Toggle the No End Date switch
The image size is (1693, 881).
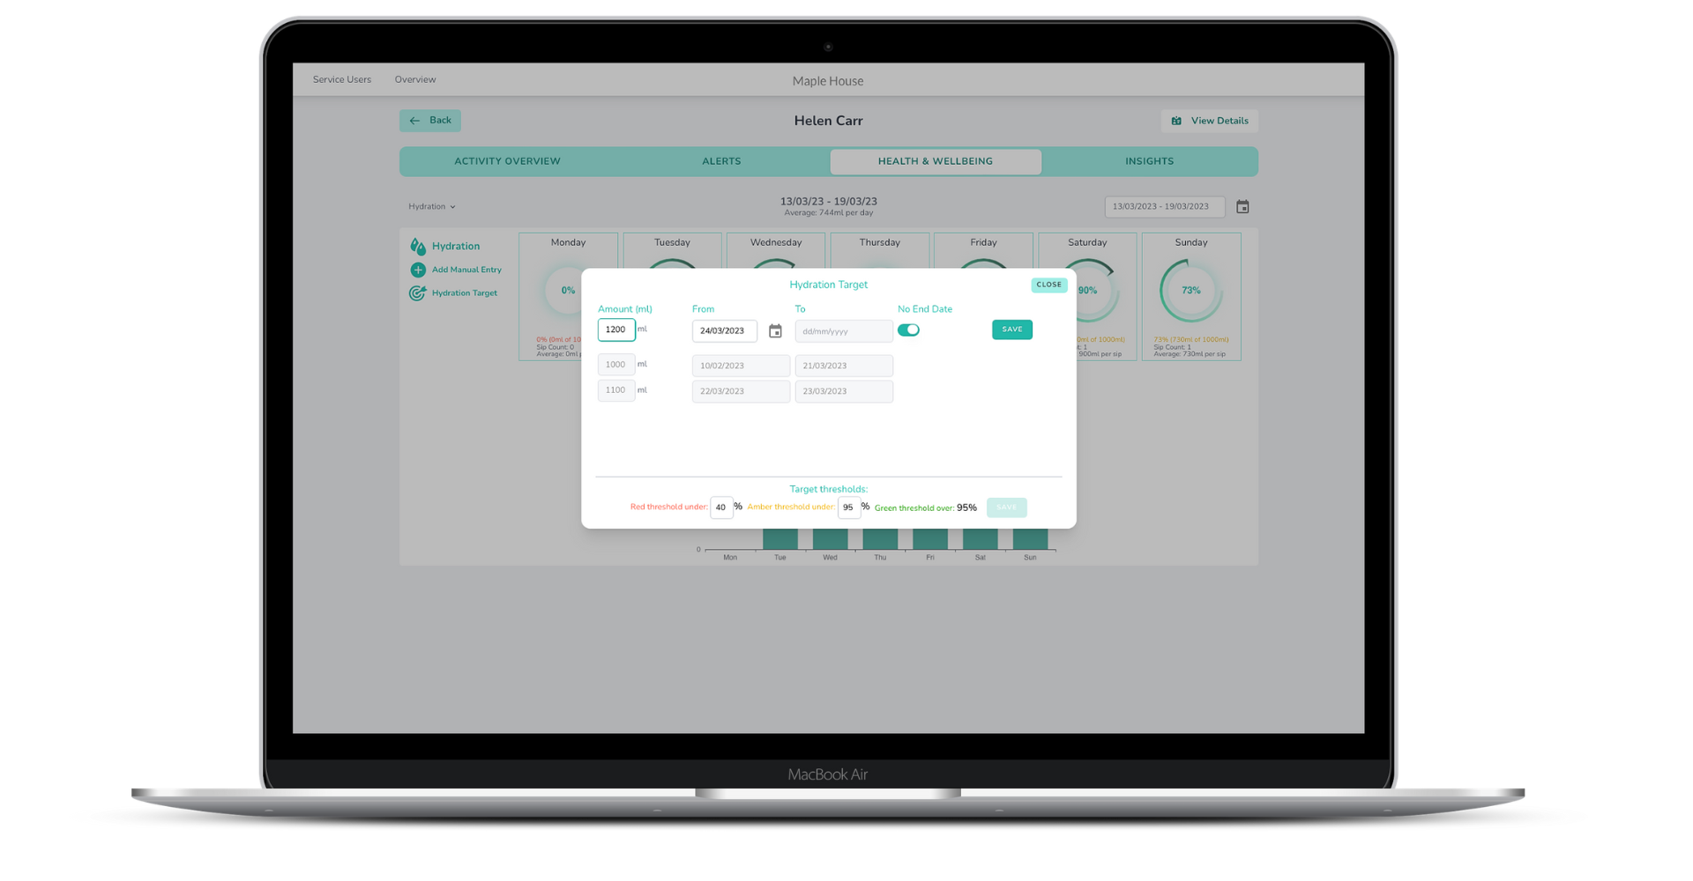pyautogui.click(x=908, y=330)
